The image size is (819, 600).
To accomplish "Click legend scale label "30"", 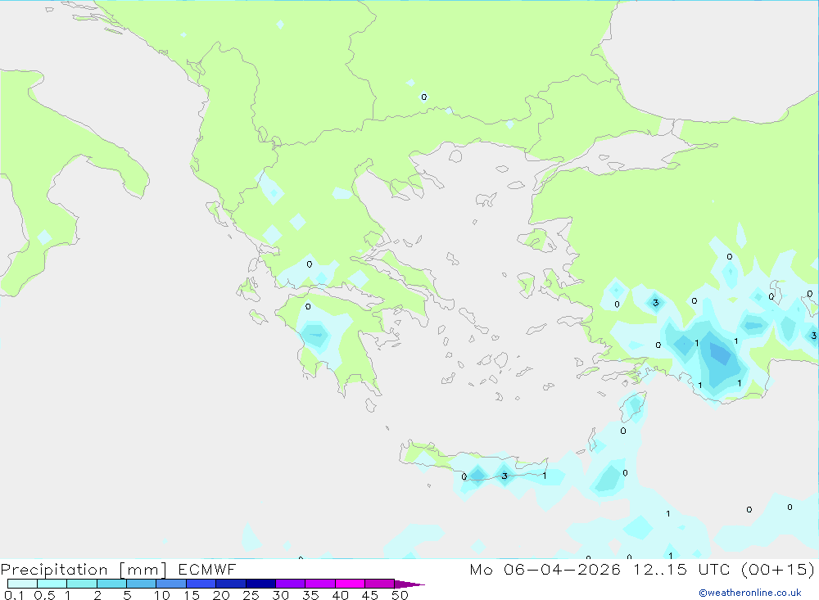I will 280,595.
